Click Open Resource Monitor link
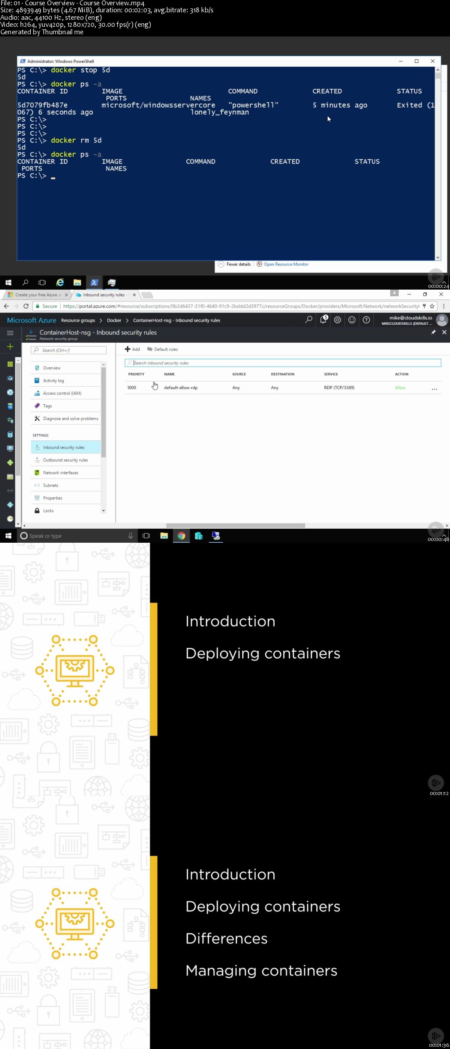 coord(286,264)
